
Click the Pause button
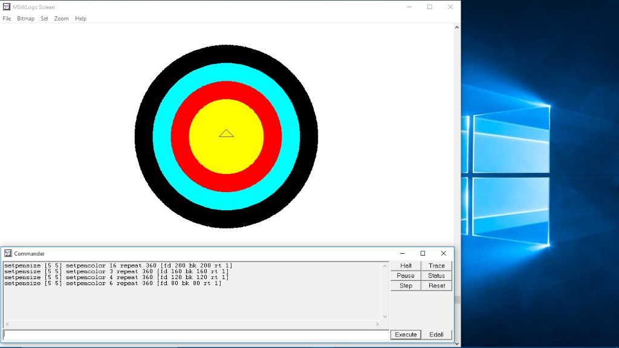[x=406, y=275]
